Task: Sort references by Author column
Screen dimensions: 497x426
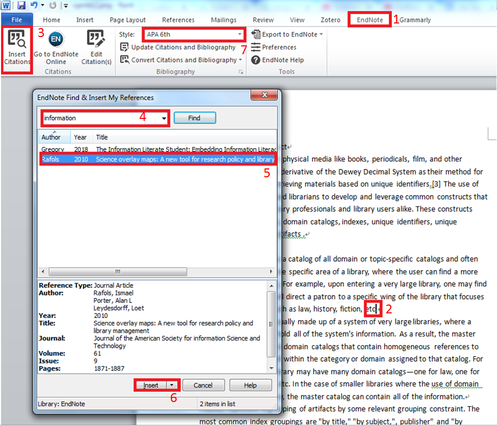Action: (x=54, y=137)
